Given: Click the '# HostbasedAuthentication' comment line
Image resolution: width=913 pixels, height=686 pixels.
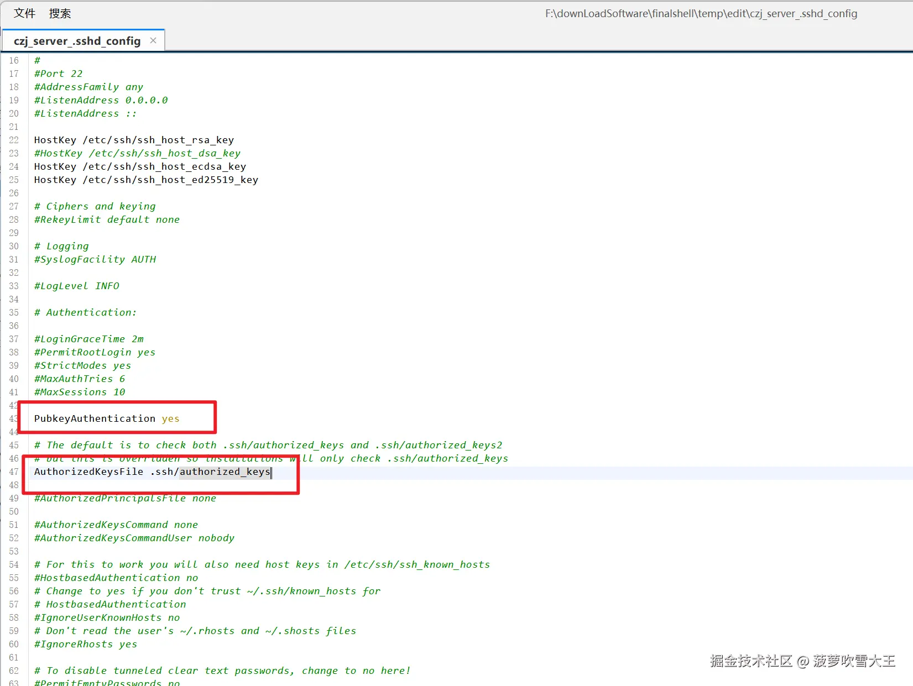Looking at the screenshot, I should (110, 604).
